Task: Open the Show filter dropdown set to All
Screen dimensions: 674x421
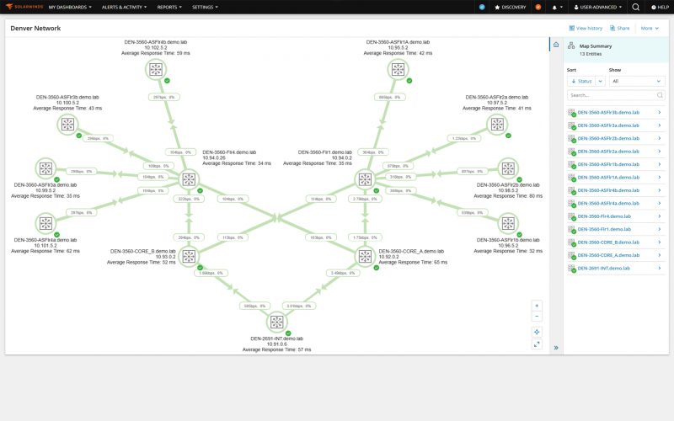Action: 637,81
